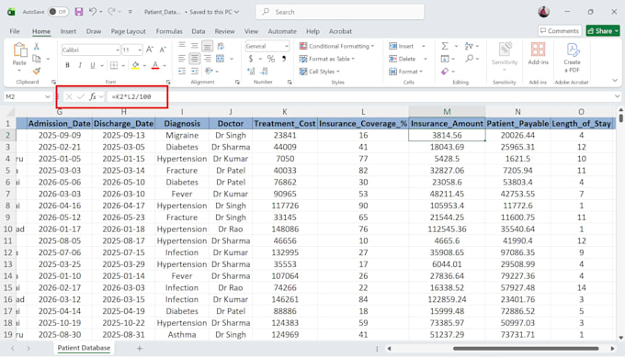Click the Increase Decimal icon
The height and width of the screenshot is (357, 625).
pyautogui.click(x=251, y=72)
